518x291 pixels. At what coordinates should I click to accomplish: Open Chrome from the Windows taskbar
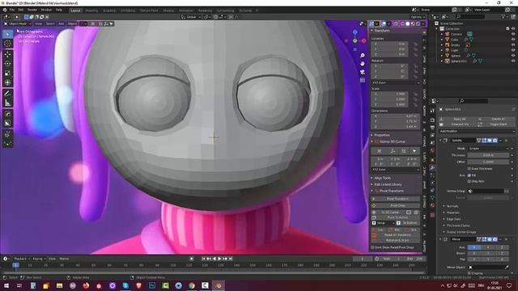click(192, 285)
